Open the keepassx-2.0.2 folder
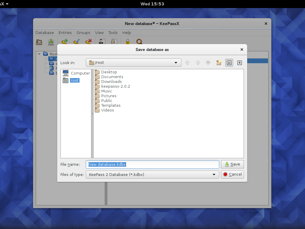 point(113,86)
